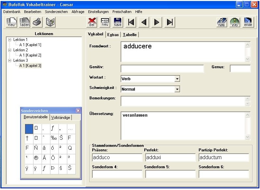260x190 pixels.
Task: Collapse the Lektion 2 tree node
Action: click(10, 50)
